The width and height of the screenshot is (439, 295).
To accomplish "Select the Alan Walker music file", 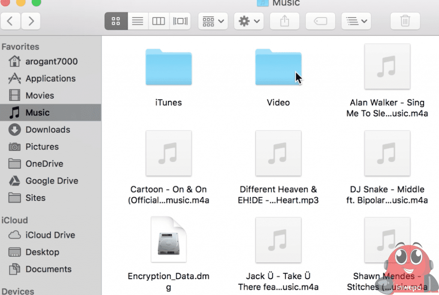I will click(x=387, y=67).
